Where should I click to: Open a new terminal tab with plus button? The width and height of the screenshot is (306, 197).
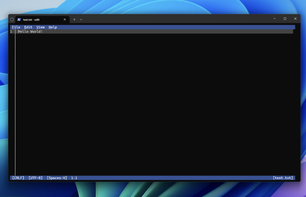74,19
